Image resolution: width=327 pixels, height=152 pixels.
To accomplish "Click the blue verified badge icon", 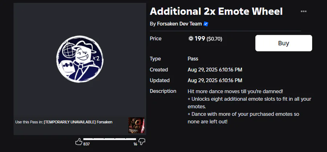I will 206,24.
